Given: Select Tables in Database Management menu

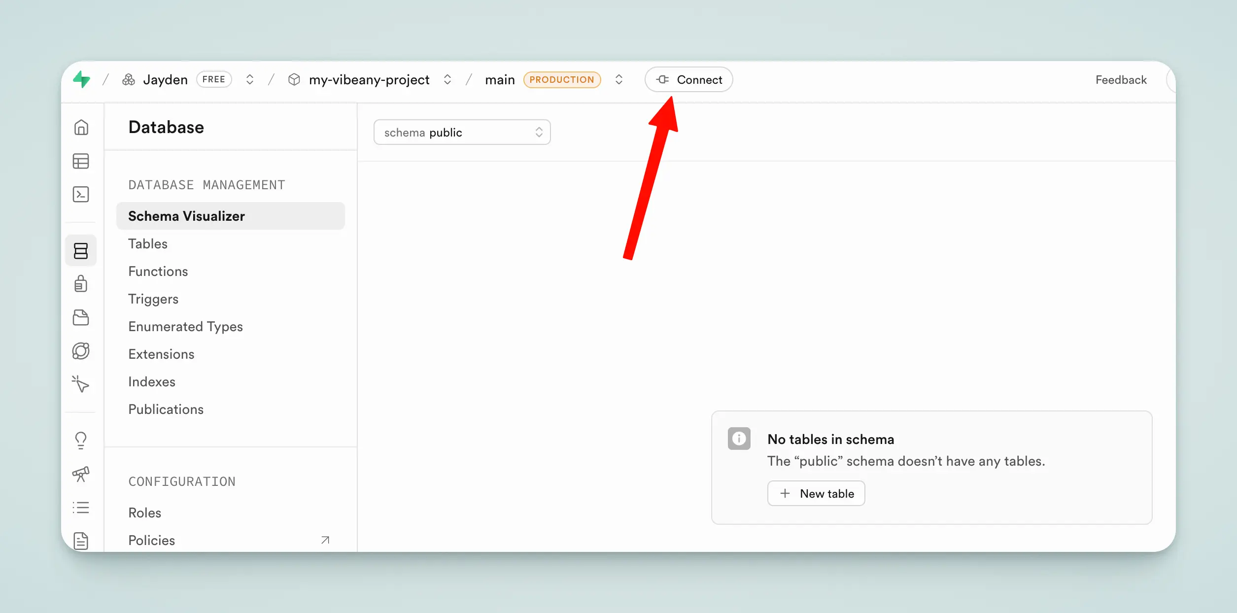Looking at the screenshot, I should click(x=148, y=244).
